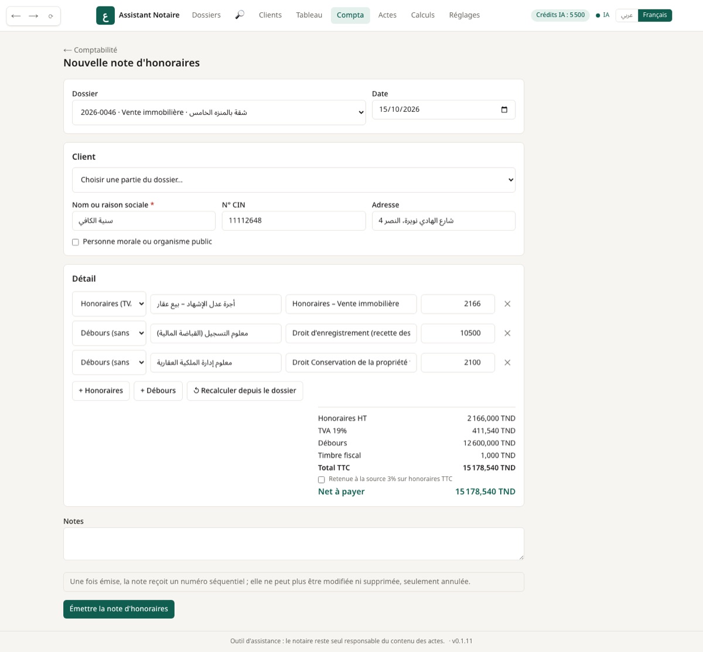Focus the Date field
Screen dimensions: 703x652
(x=443, y=110)
